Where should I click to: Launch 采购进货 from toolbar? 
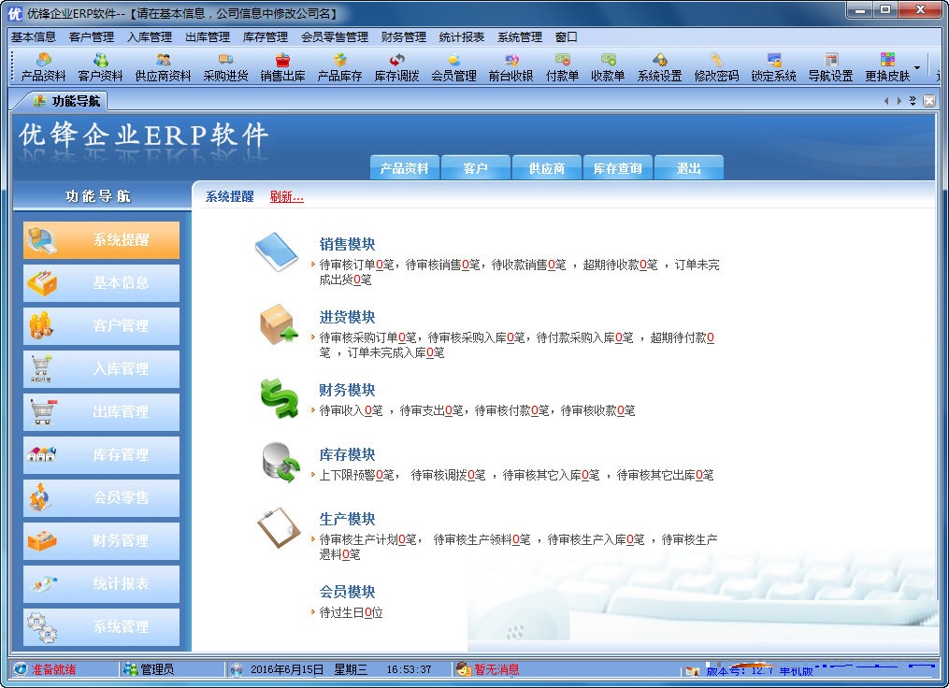pyautogui.click(x=225, y=67)
